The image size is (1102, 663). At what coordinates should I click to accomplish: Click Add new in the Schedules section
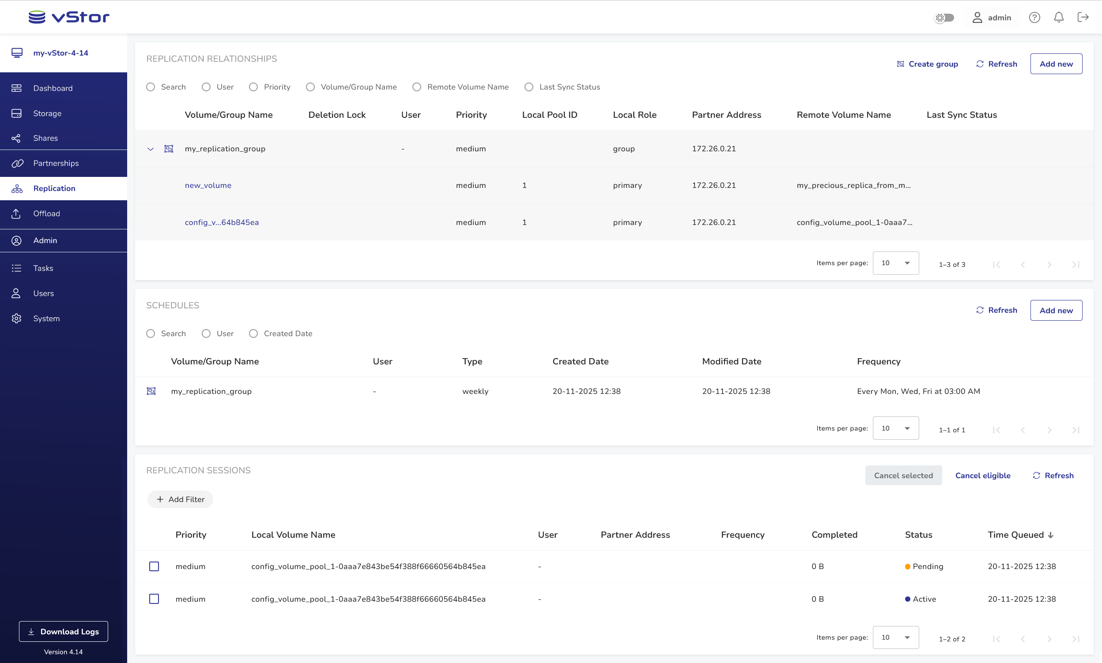tap(1056, 310)
